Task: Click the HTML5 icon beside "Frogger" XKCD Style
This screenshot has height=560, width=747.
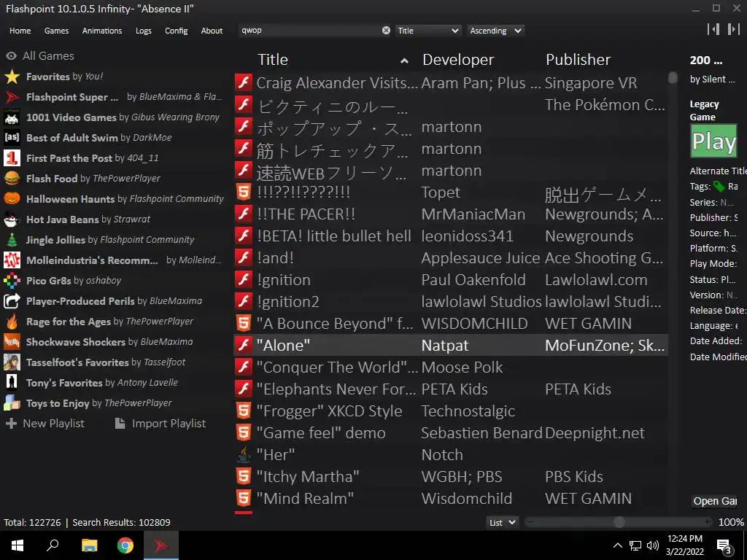Action: pyautogui.click(x=244, y=411)
